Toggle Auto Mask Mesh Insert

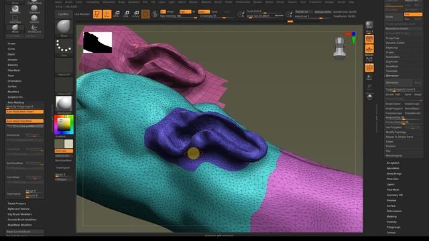point(25,112)
